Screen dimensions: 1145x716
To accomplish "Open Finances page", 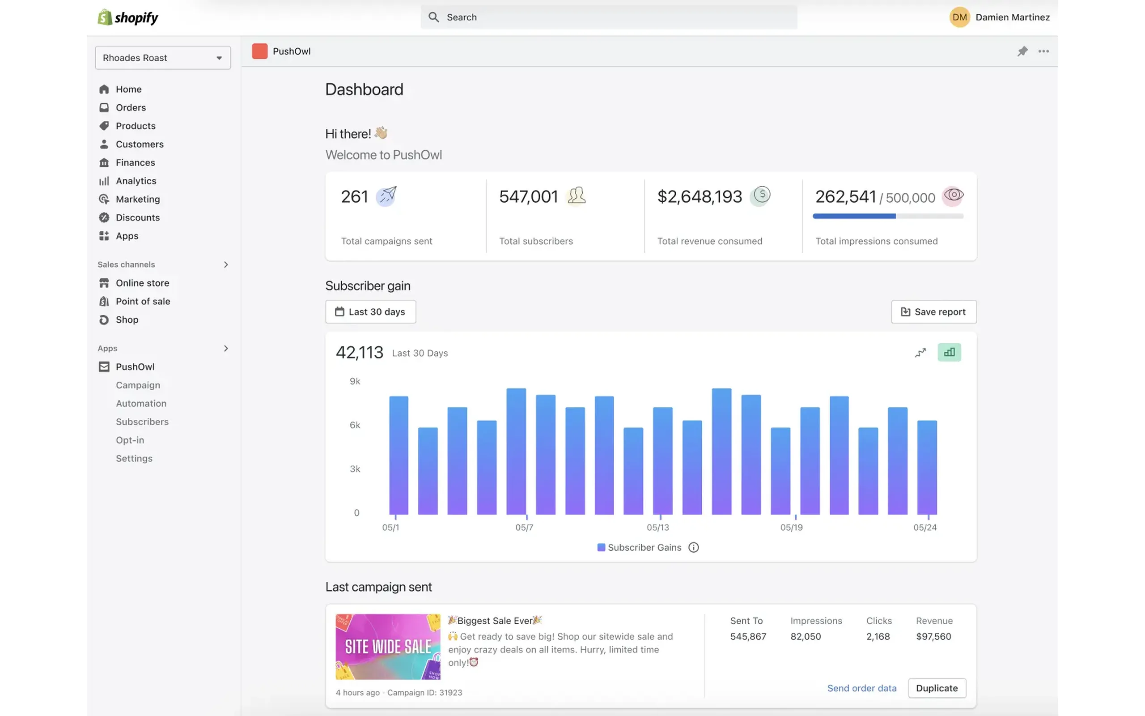I will point(136,162).
